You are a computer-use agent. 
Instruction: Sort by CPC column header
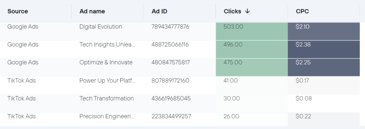click(x=302, y=11)
